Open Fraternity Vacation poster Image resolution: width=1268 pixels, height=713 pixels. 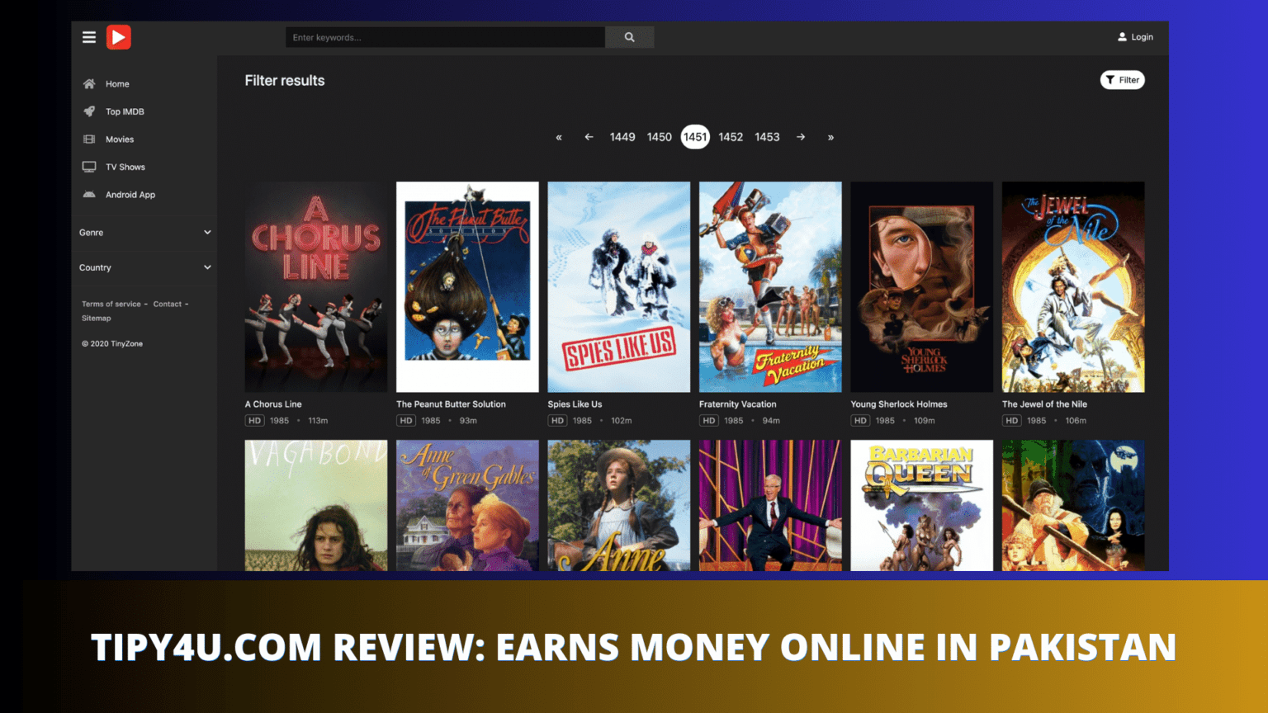click(x=770, y=287)
